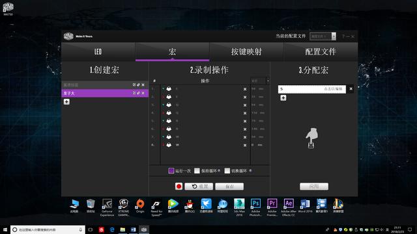The width and height of the screenshot is (417, 234).
Task: Enable the 运行一次 run once option
Action: click(x=171, y=170)
